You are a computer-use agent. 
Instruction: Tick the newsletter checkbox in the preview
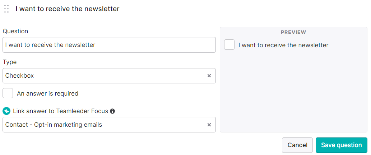point(229,45)
